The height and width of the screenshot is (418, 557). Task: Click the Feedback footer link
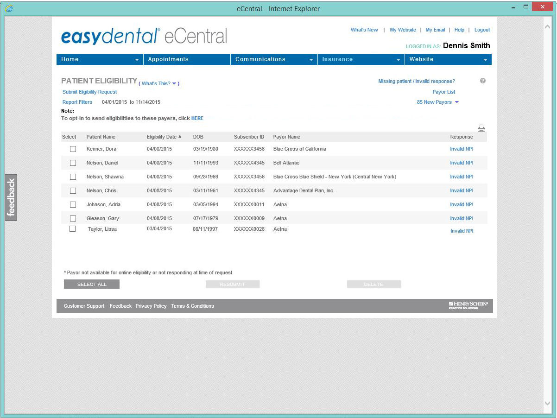point(120,306)
